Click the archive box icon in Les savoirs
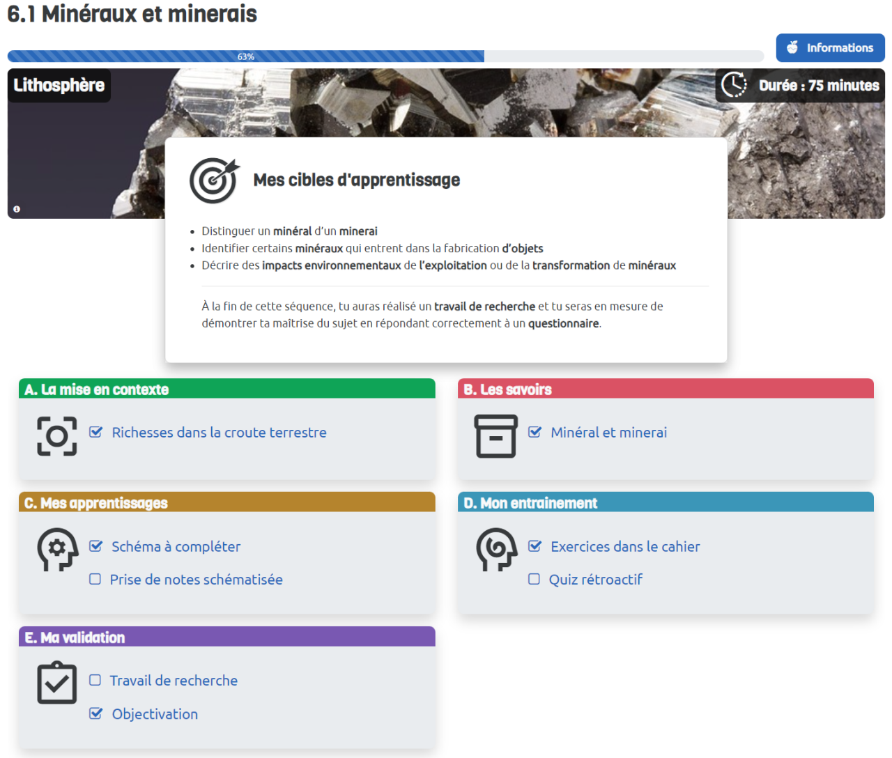This screenshot has width=892, height=758. click(x=495, y=436)
